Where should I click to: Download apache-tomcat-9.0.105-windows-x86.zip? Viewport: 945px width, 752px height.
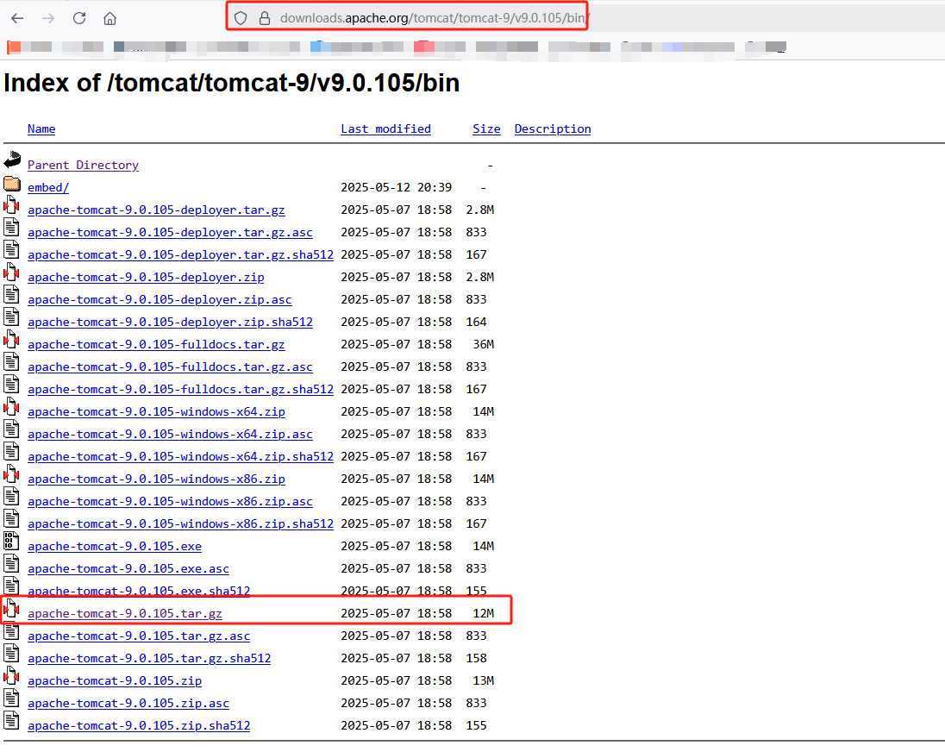coord(156,479)
